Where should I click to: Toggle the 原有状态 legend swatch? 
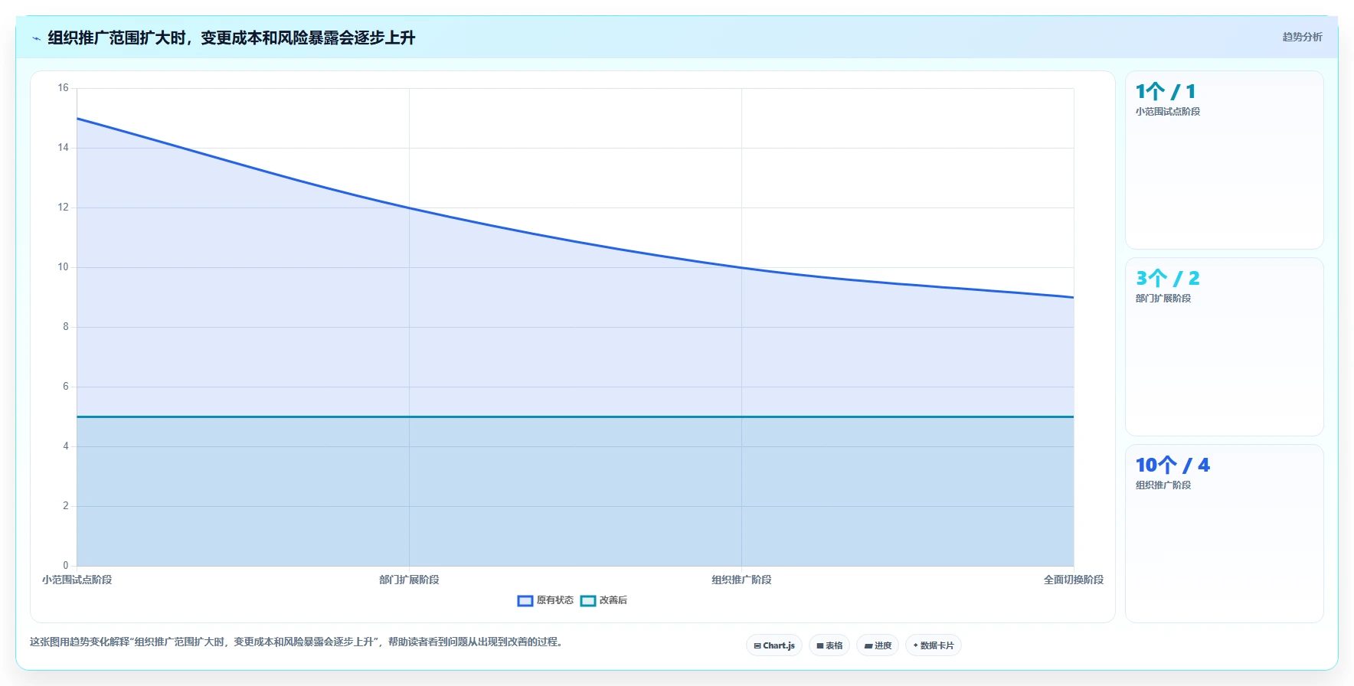[x=525, y=601]
